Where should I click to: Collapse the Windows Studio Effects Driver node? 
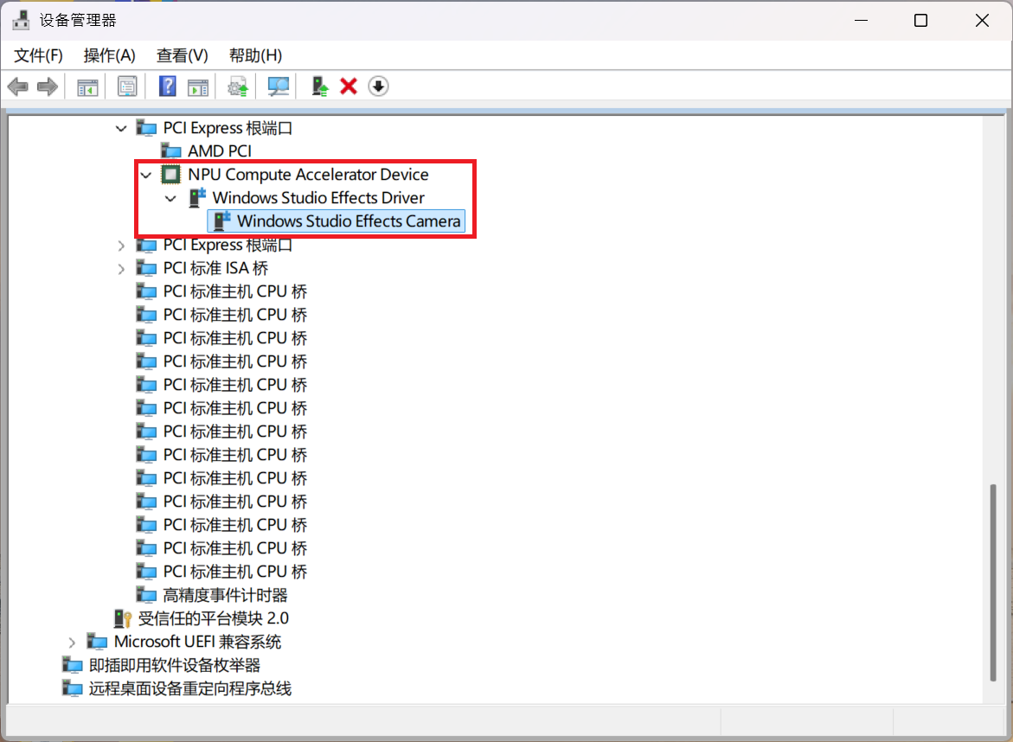(170, 198)
